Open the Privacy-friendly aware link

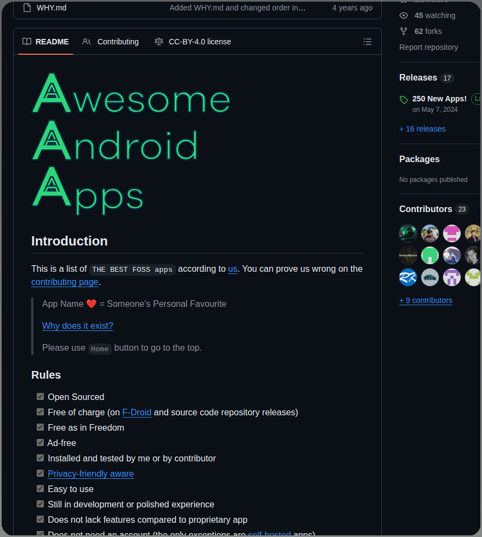tap(91, 473)
